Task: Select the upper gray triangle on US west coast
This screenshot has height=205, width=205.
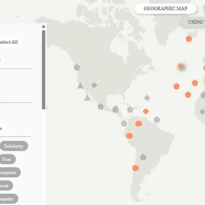Action: pyautogui.click(x=80, y=86)
